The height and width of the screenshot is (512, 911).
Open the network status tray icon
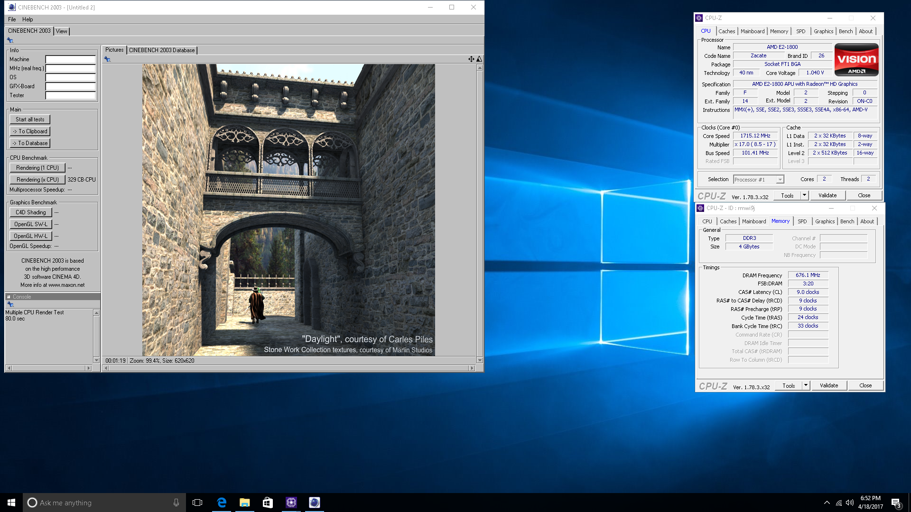839,503
